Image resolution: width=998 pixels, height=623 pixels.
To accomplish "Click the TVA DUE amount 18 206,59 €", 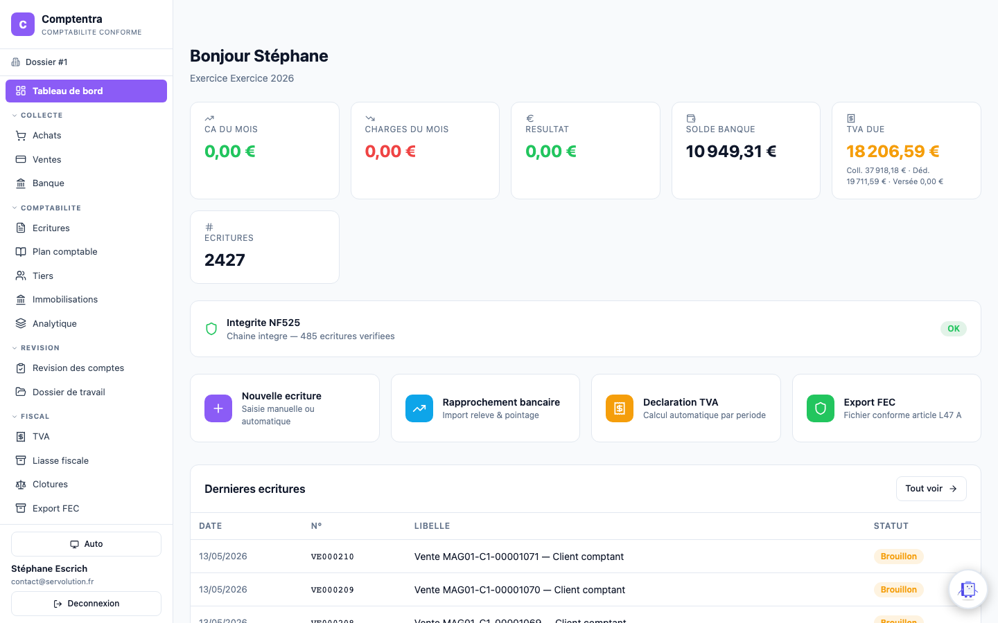I will coord(893,152).
